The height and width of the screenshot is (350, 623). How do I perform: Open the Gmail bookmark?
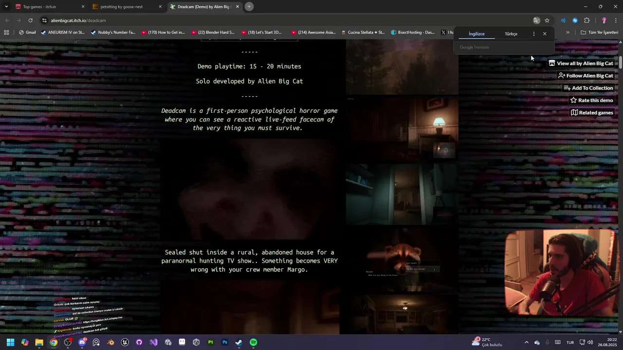pos(27,33)
